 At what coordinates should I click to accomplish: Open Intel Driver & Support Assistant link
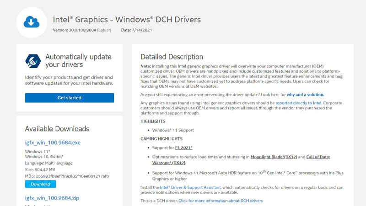click(190, 187)
